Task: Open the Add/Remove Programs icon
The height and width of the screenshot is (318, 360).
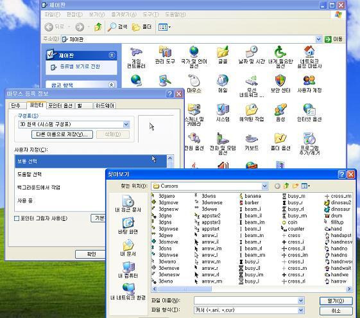Action: (x=309, y=144)
